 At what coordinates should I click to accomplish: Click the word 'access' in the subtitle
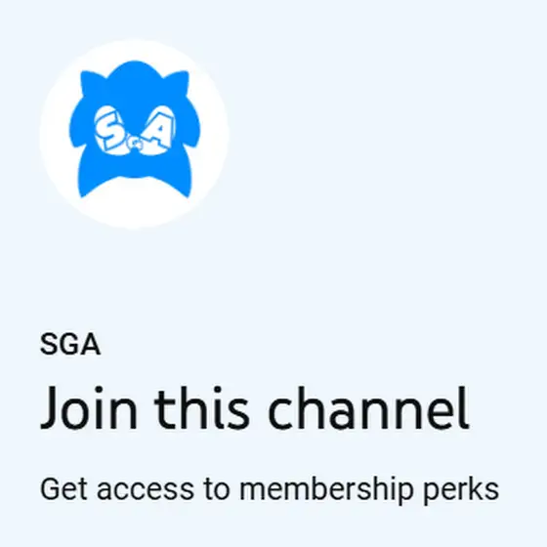[146, 490]
